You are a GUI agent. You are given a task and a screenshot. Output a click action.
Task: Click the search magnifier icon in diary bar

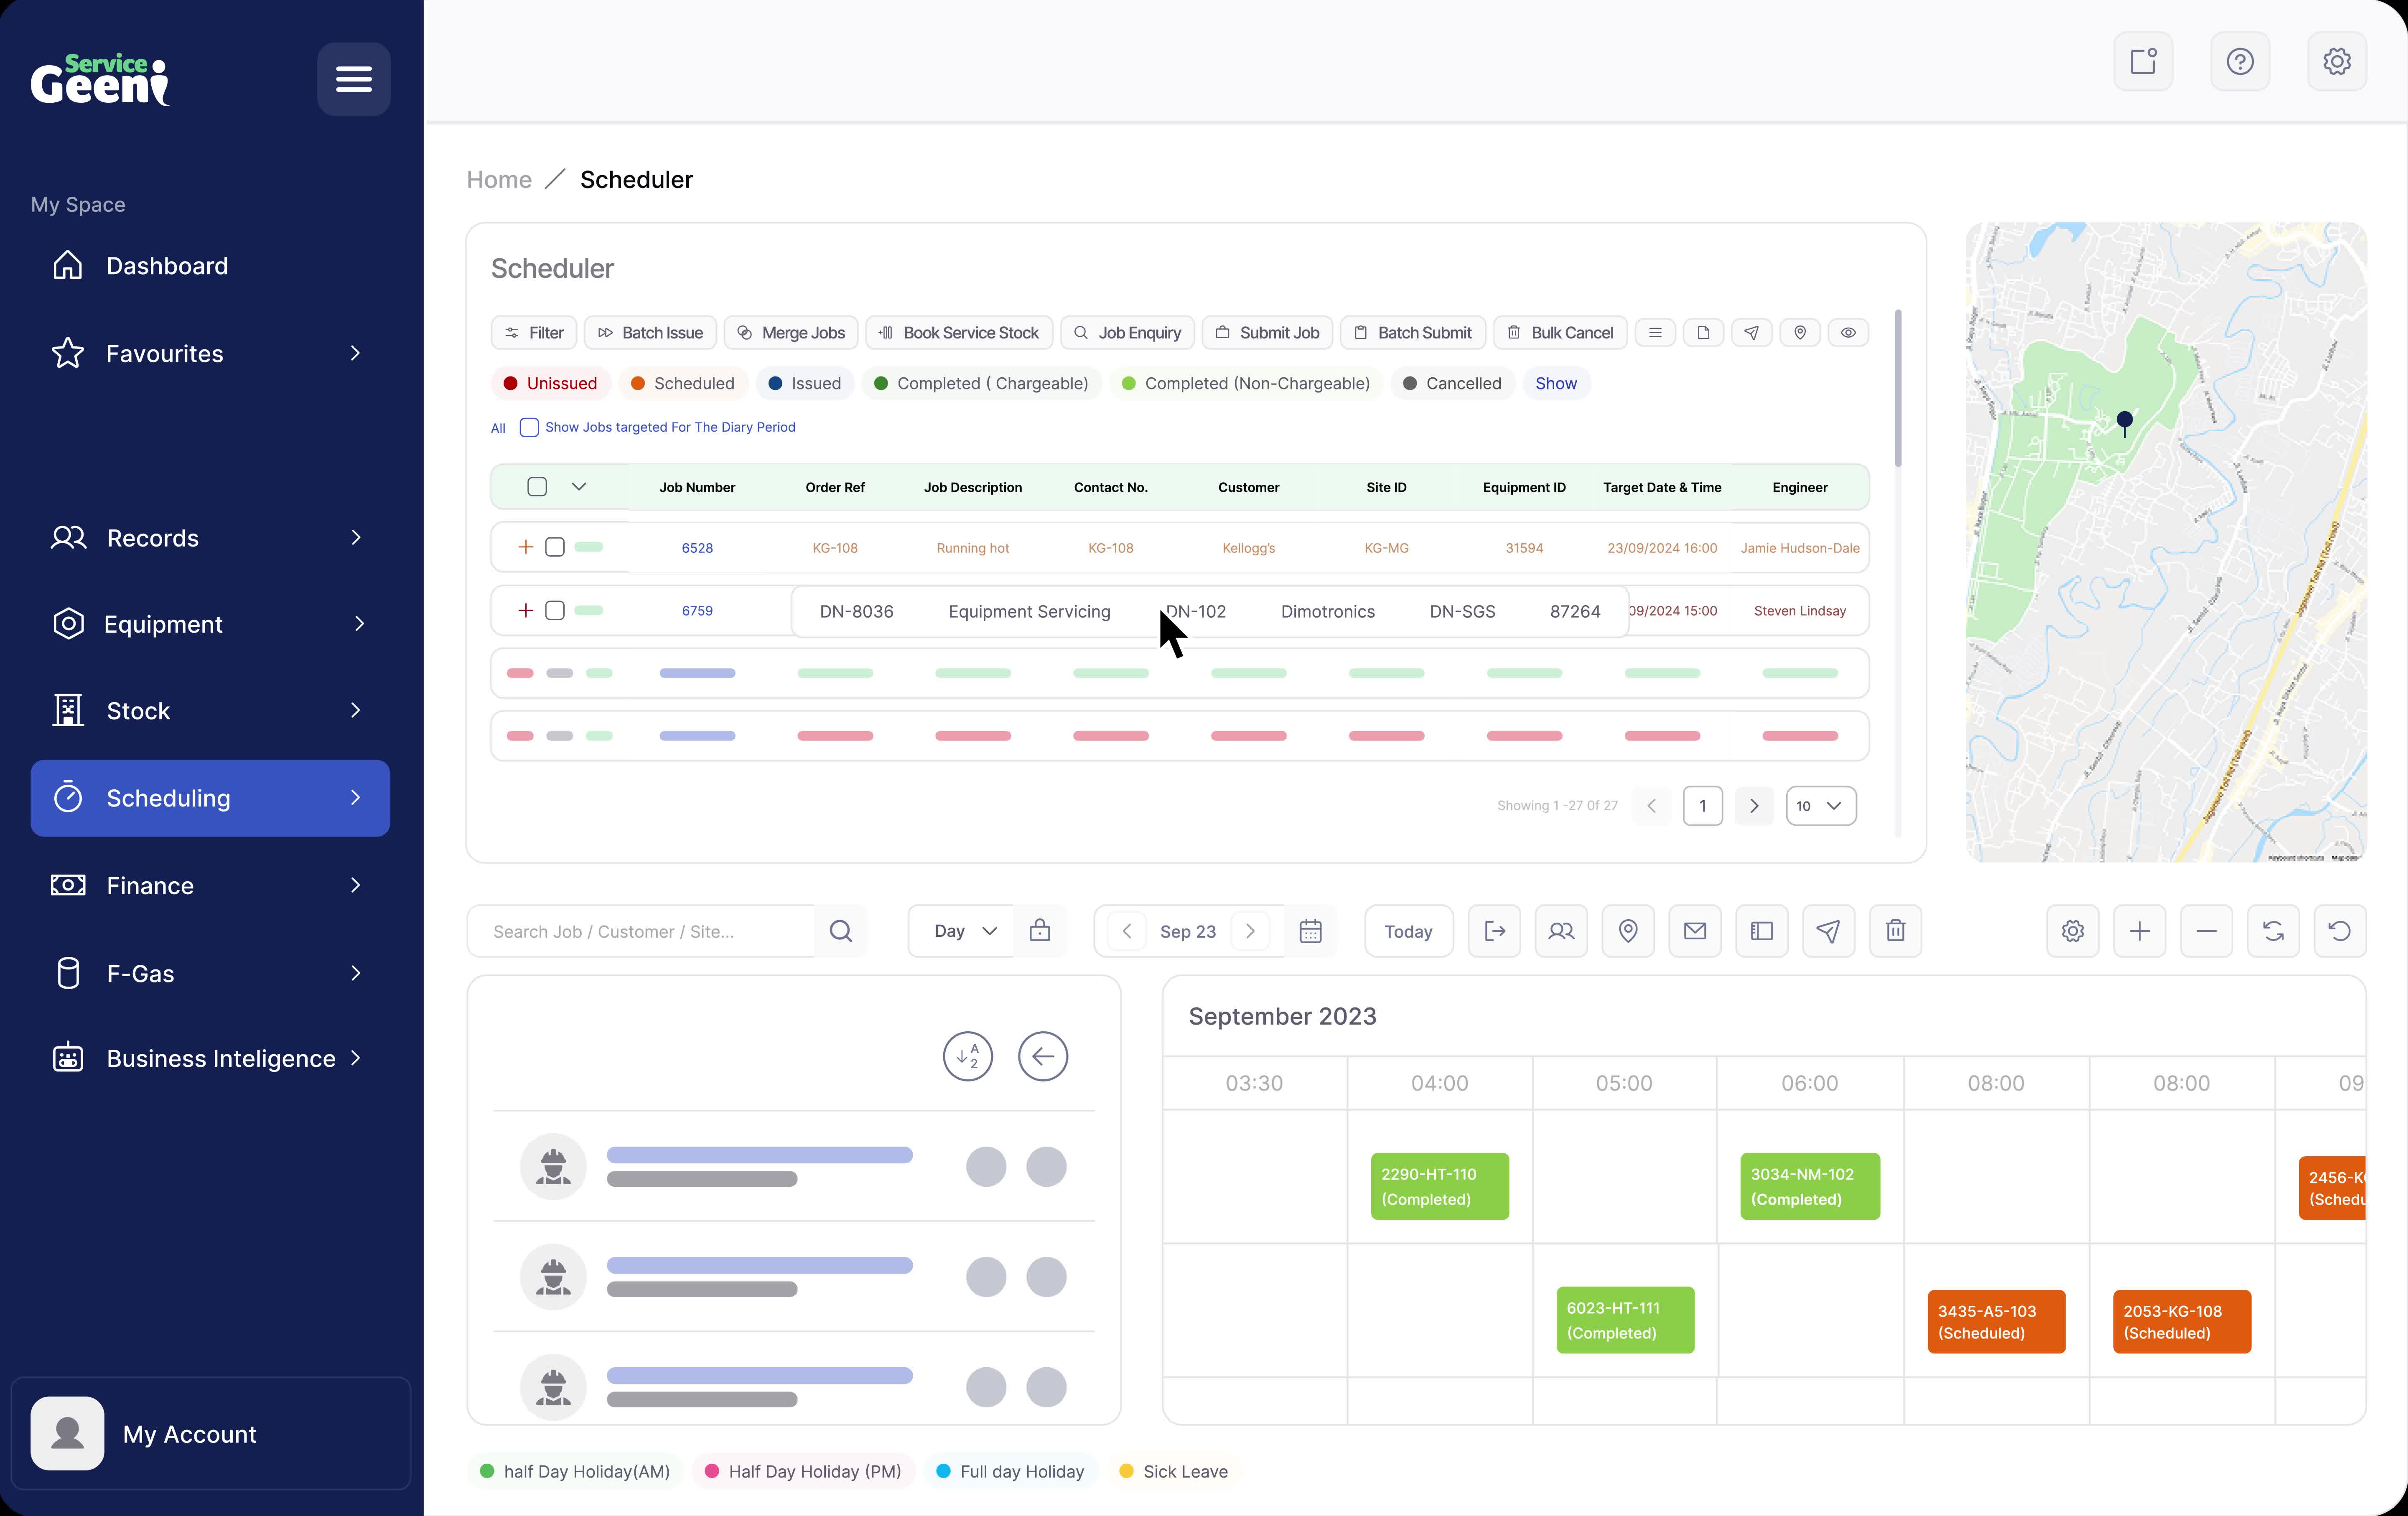841,931
